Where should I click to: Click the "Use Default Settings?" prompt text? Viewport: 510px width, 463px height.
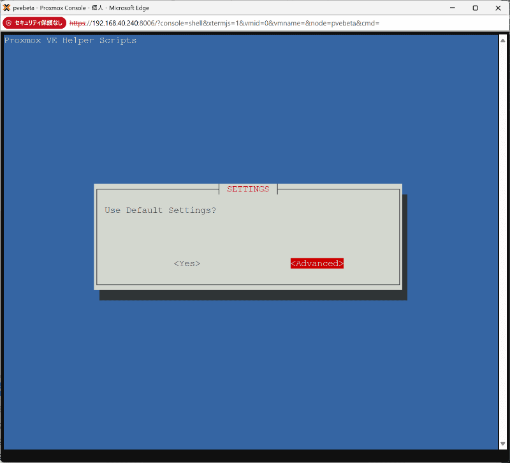coord(160,210)
